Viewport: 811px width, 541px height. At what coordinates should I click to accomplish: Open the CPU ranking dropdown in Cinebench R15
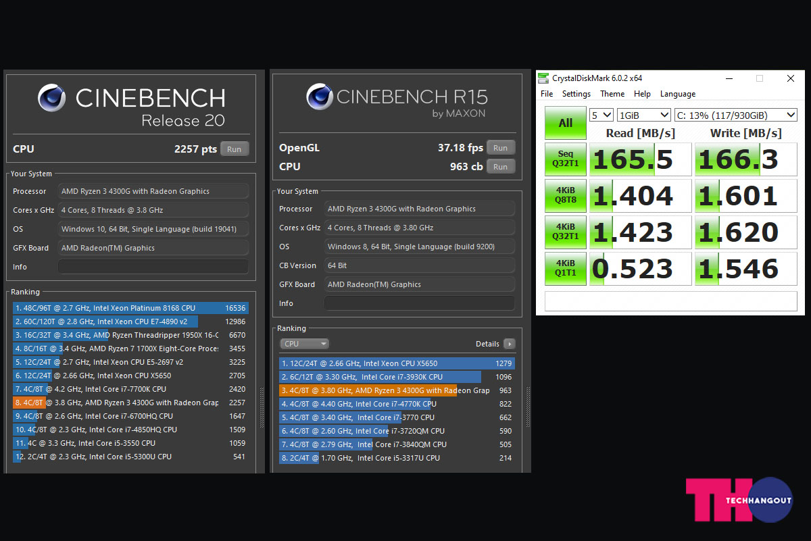[x=304, y=344]
